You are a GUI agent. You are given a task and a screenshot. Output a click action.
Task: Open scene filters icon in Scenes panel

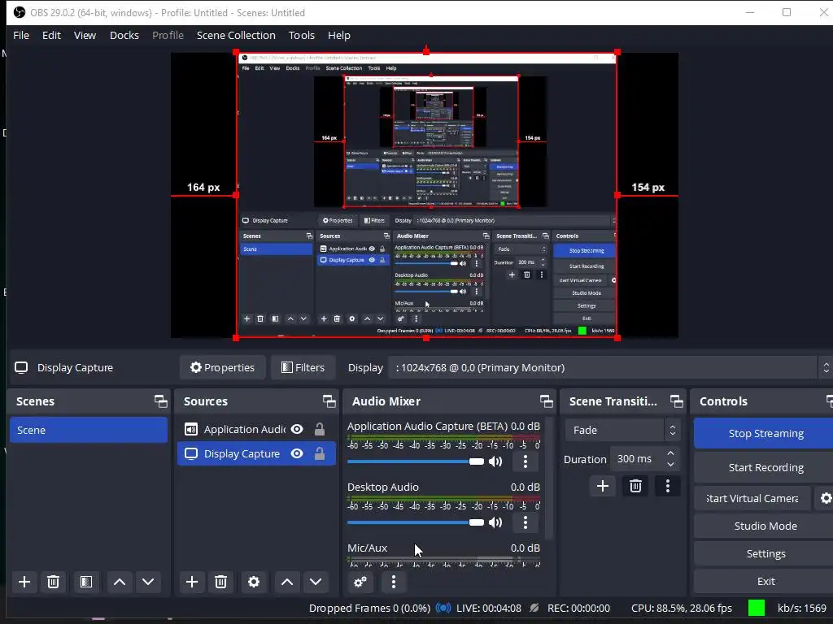click(86, 582)
